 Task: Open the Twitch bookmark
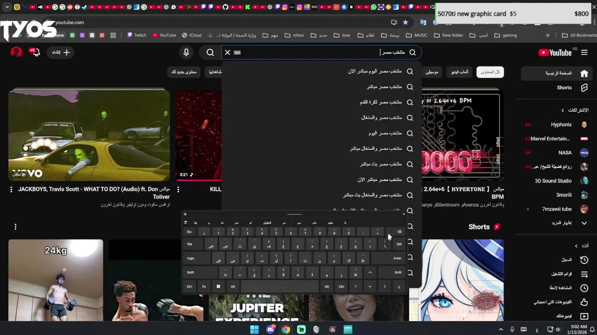pyautogui.click(x=136, y=35)
